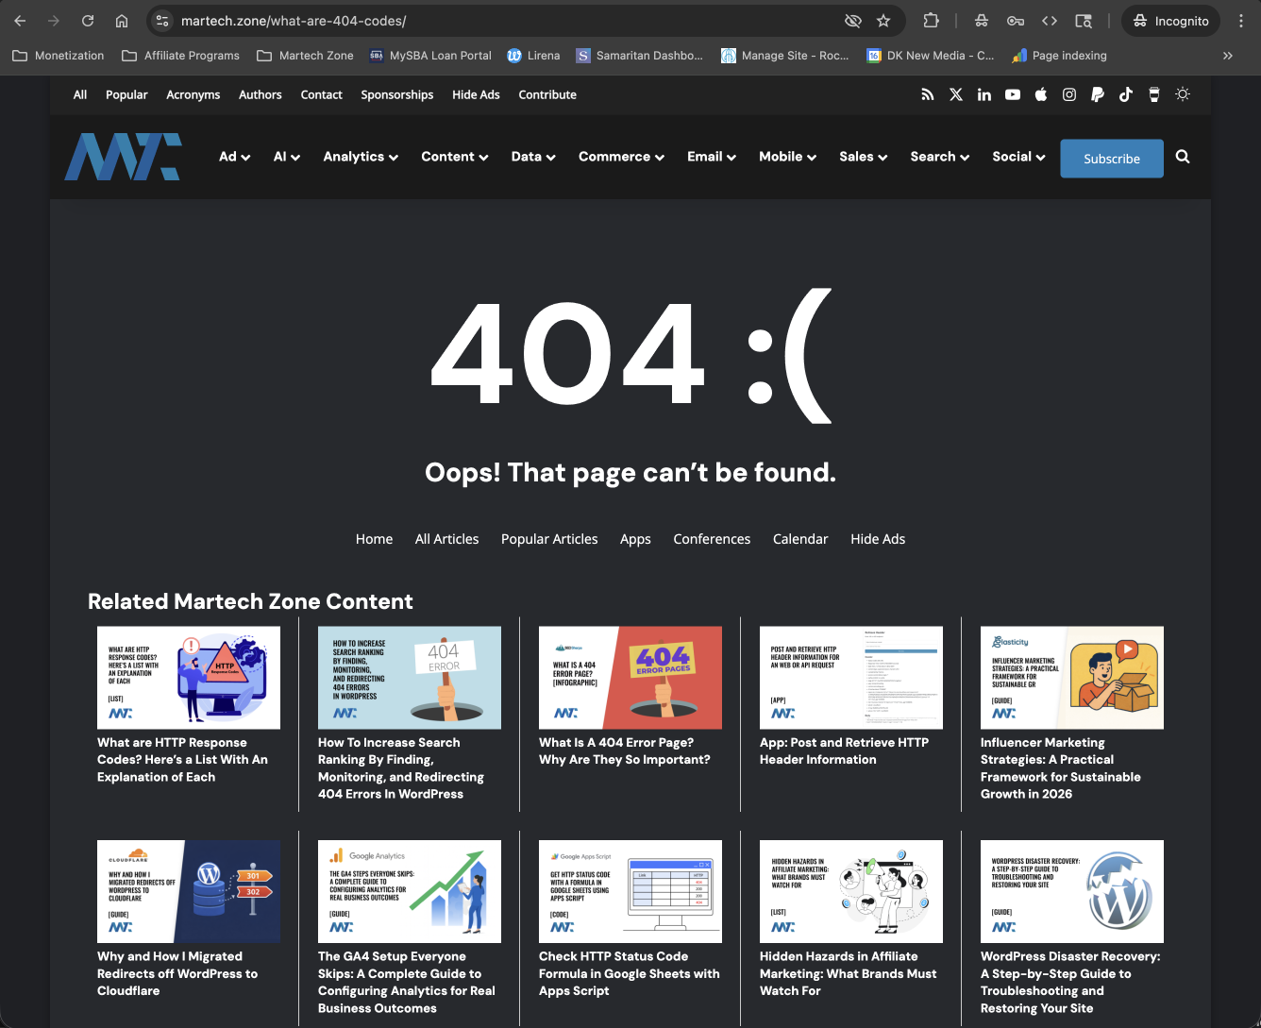Open the Sponsorships menu item
1261x1028 pixels.
pyautogui.click(x=396, y=94)
